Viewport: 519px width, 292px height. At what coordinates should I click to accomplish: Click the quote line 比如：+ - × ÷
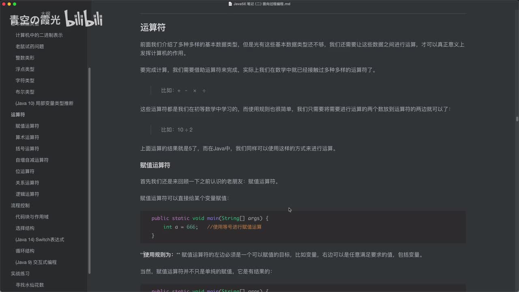pos(184,90)
